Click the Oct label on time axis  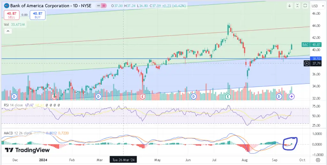coord(302,160)
